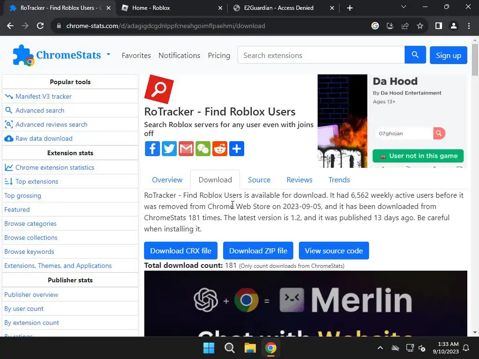The image size is (479, 359).
Task: Open the Advanced search link
Action: tap(40, 110)
